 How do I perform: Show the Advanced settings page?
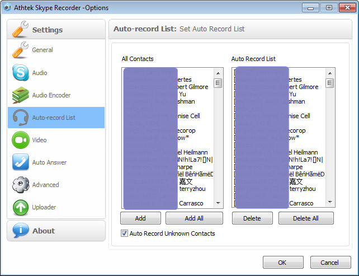point(56,185)
